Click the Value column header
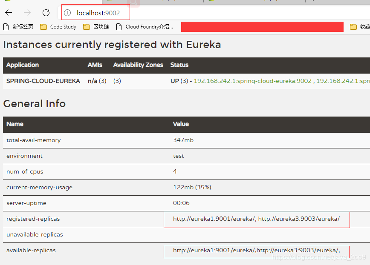The width and height of the screenshot is (370, 265). point(181,124)
